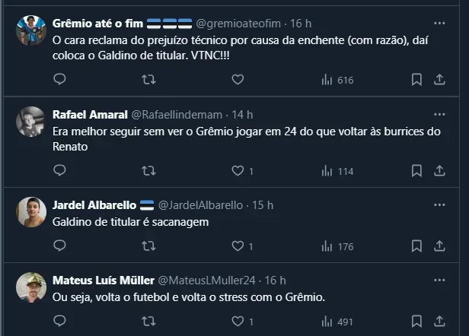Screen dimensions: 469x336
Task: Open more options for Rafael Amaral's tweet
Action: [439, 114]
